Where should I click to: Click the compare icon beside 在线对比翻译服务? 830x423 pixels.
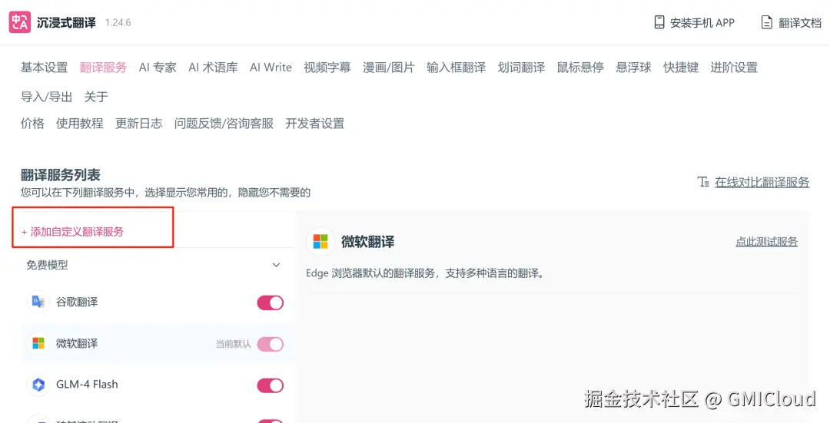point(703,183)
